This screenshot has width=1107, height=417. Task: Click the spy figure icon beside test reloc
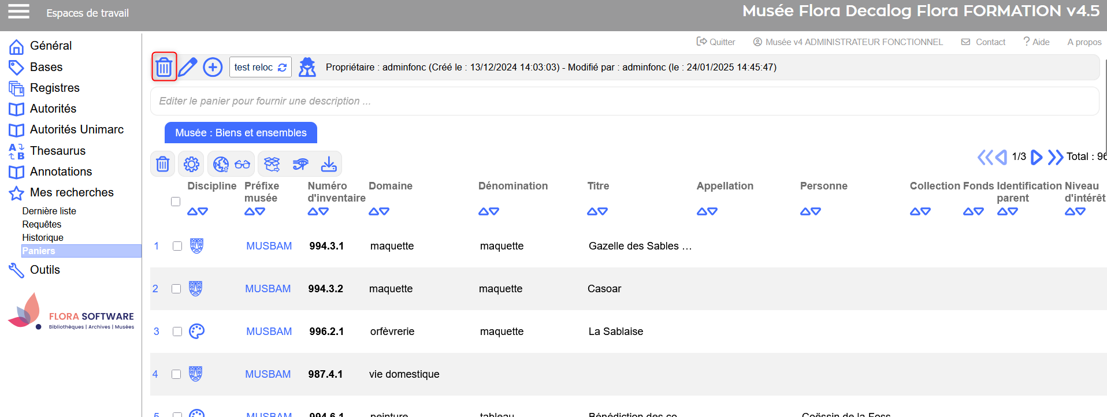(307, 67)
